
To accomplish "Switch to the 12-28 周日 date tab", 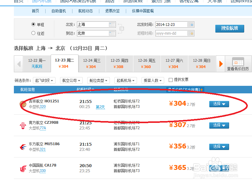I will (x=202, y=64).
